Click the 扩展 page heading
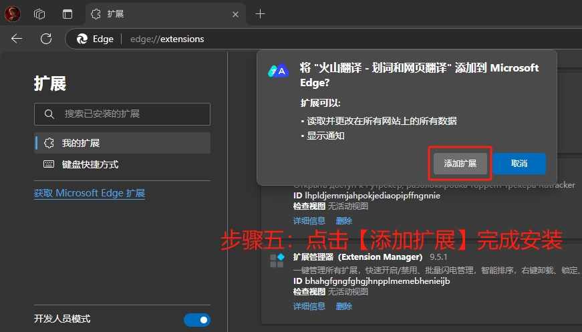This screenshot has width=582, height=332. point(50,84)
